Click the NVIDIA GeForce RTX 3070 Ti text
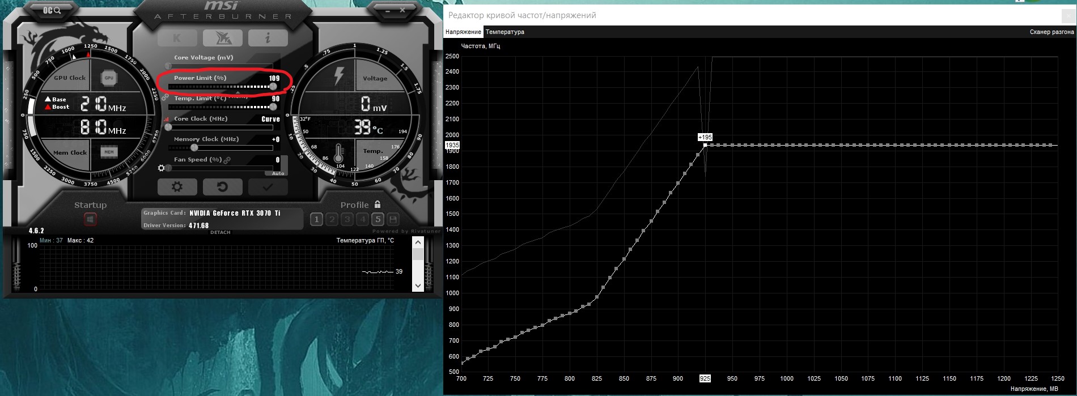 (235, 213)
